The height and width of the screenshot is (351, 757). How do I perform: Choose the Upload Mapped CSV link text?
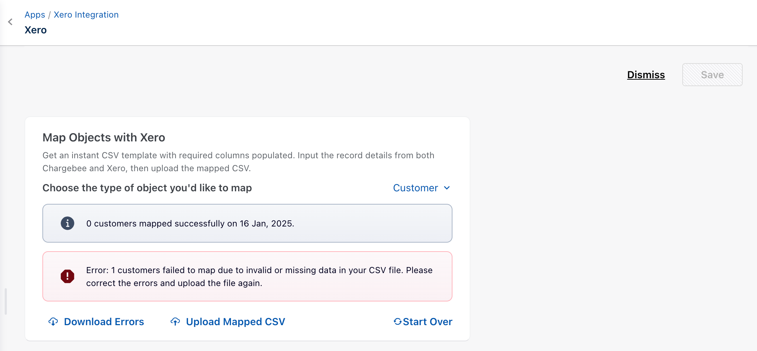tap(235, 322)
